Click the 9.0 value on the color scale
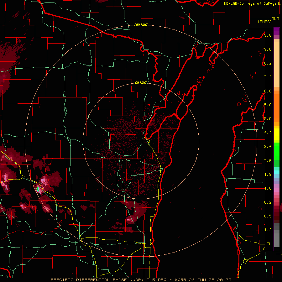This screenshot has height=282, width=282. coord(268,49)
